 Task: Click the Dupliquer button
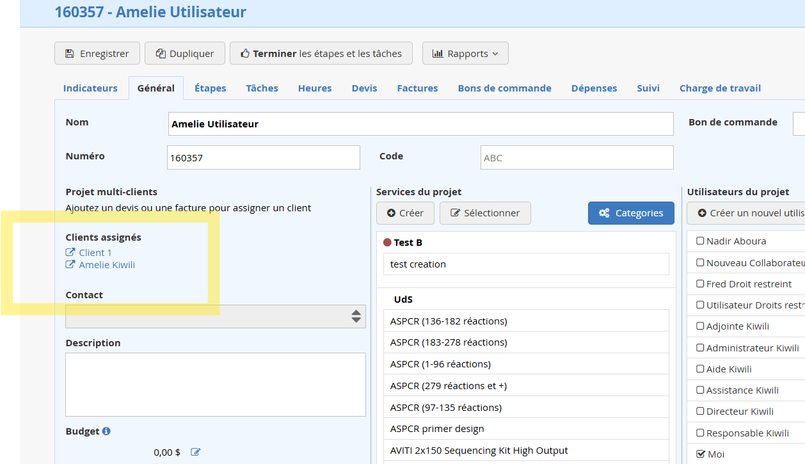[x=185, y=54]
